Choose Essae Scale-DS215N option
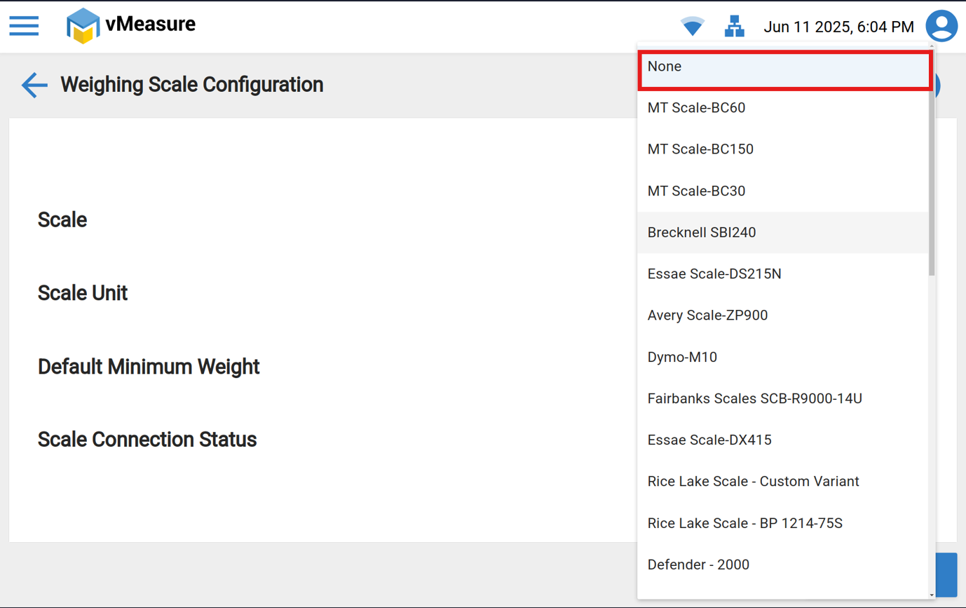Viewport: 966px width, 608px height. tap(782, 273)
